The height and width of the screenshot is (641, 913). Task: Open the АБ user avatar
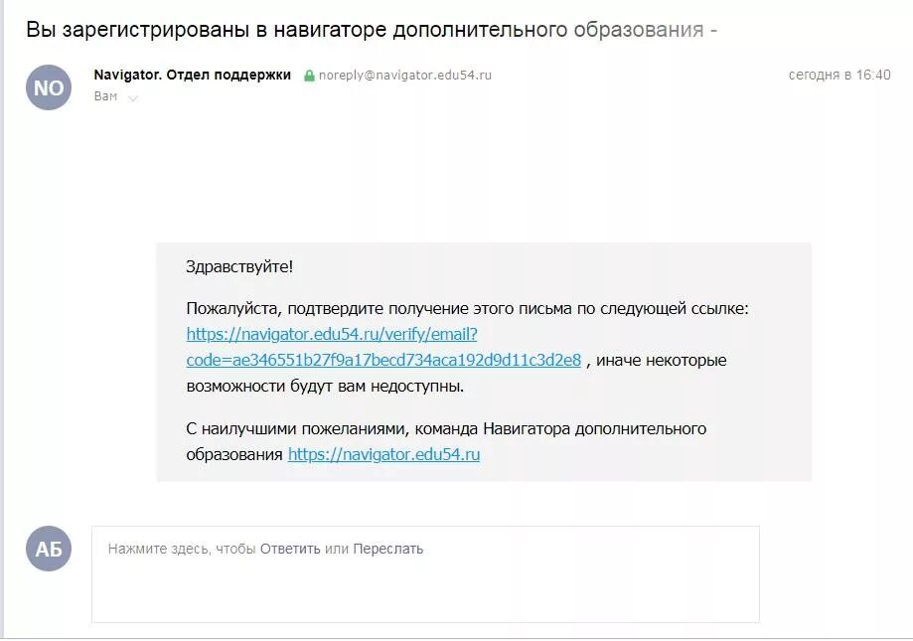tap(49, 549)
